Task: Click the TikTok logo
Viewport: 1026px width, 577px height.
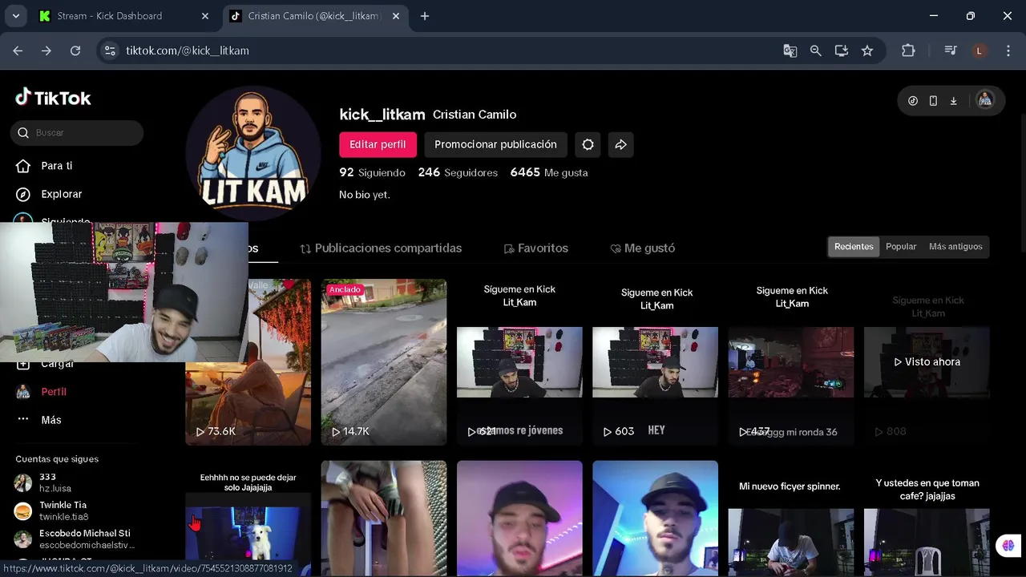Action: 53,98
